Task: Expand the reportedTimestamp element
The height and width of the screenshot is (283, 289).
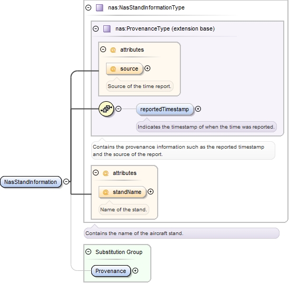Action: [x=198, y=109]
